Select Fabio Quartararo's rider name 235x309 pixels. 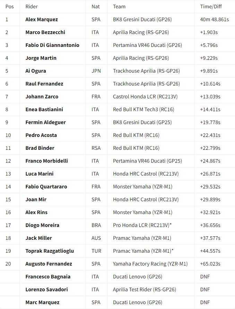tap(46, 187)
